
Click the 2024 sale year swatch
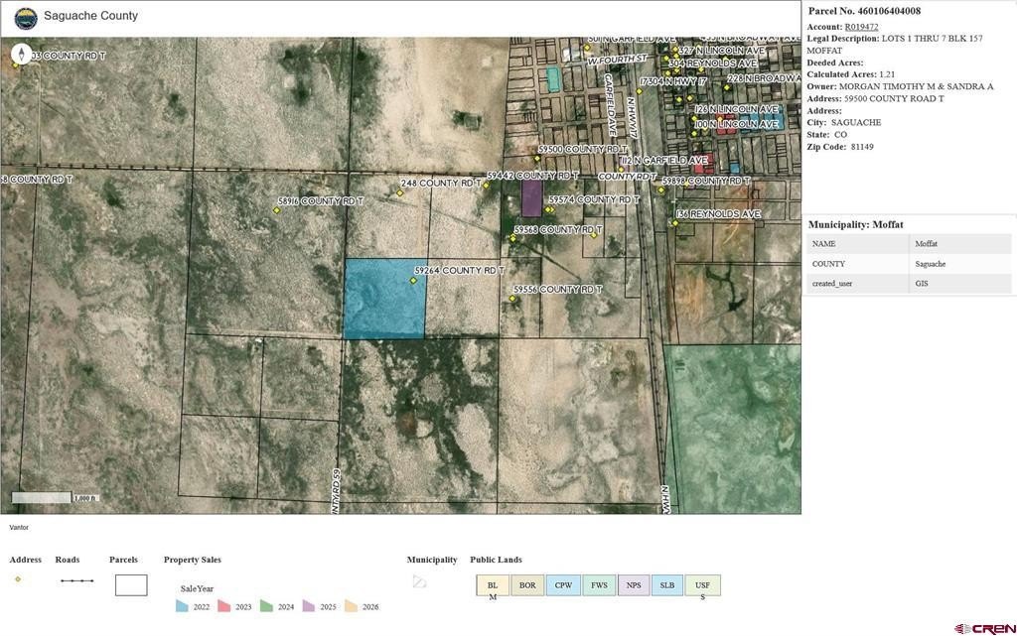coord(266,606)
